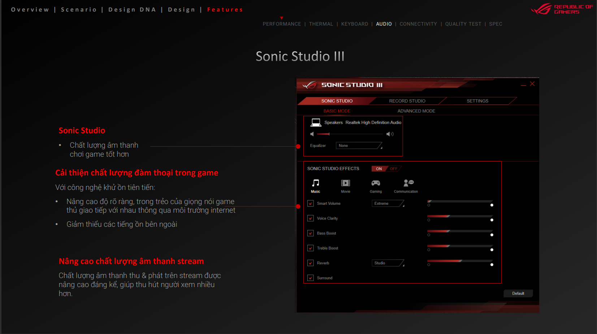597x334 pixels.
Task: Select the Music effect icon
Action: (316, 183)
